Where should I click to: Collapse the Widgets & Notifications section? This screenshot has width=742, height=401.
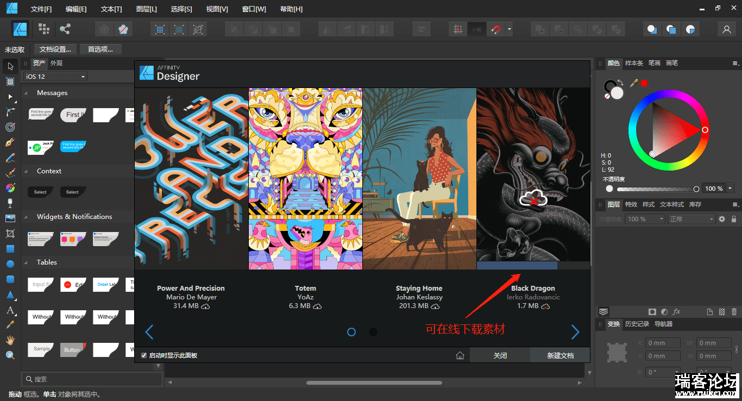26,217
